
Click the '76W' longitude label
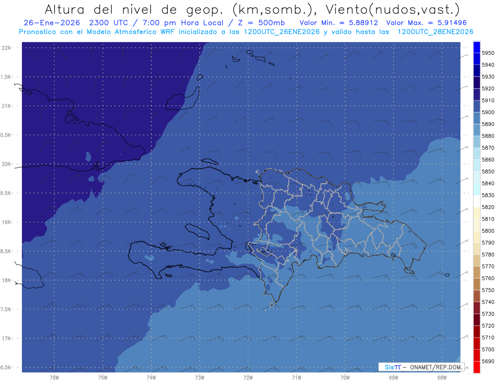(54, 377)
